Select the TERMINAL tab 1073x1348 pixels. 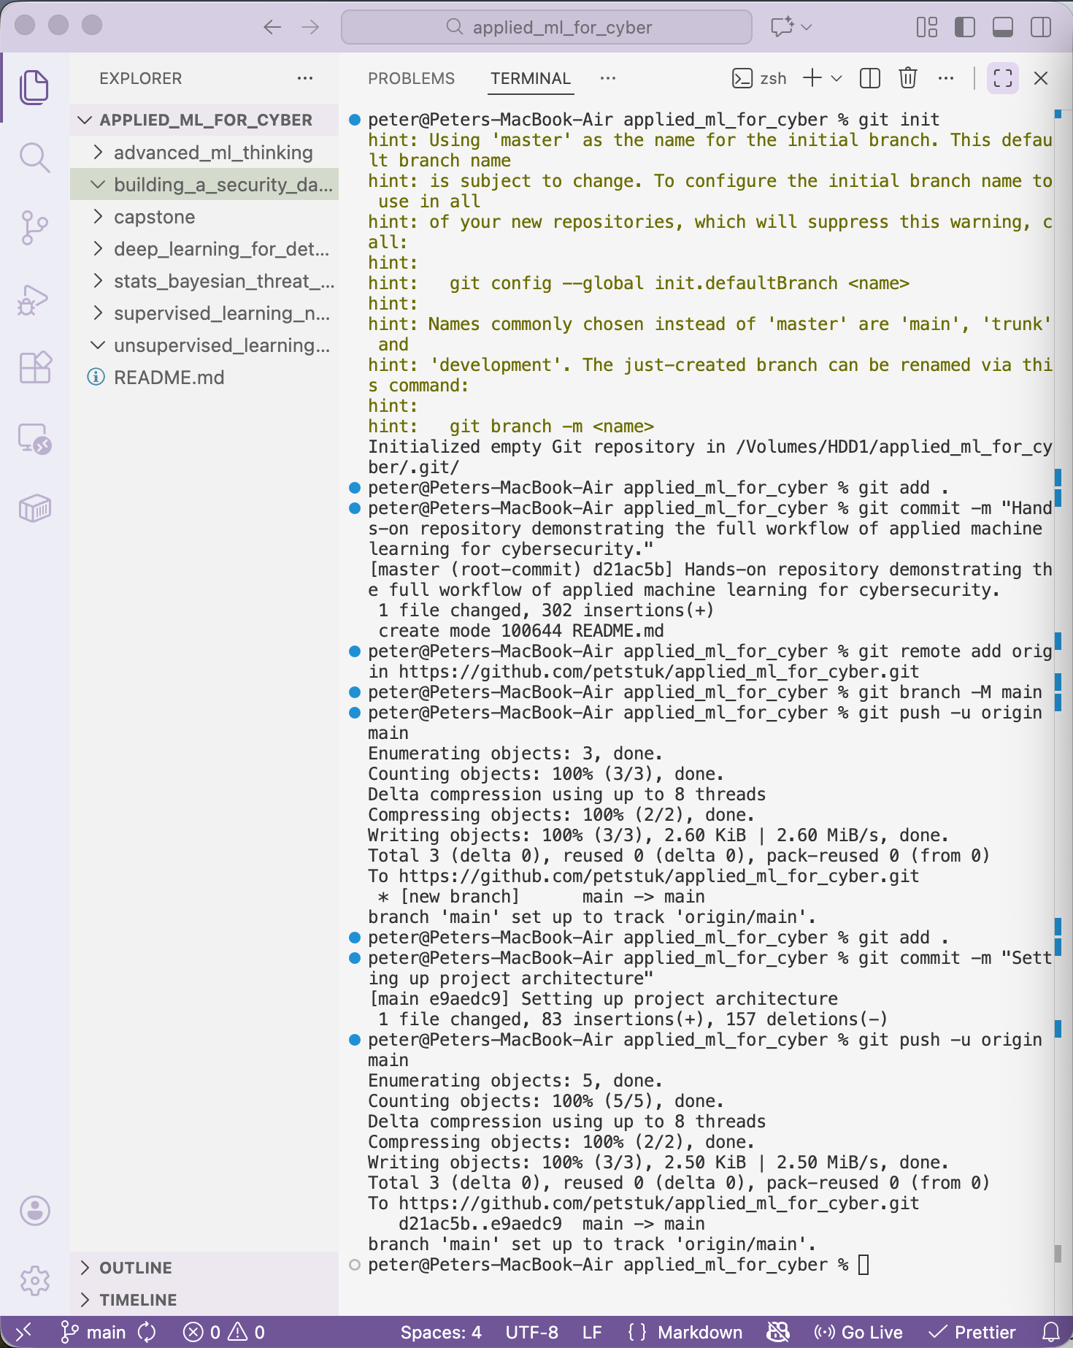530,78
